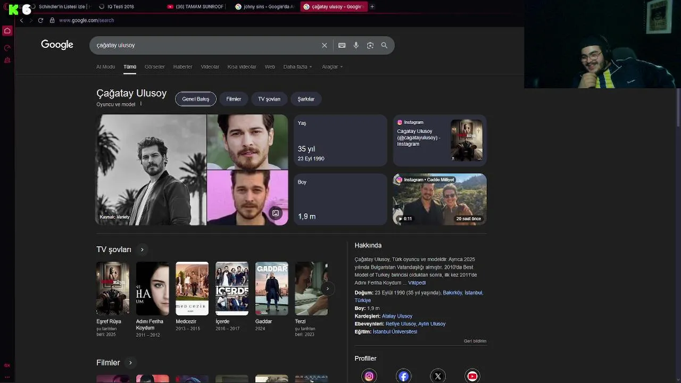
Task: Switch to the Videolar tab
Action: [210, 66]
